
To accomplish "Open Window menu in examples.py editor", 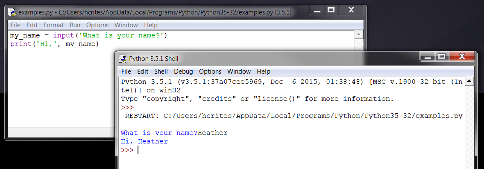I will pos(126,25).
